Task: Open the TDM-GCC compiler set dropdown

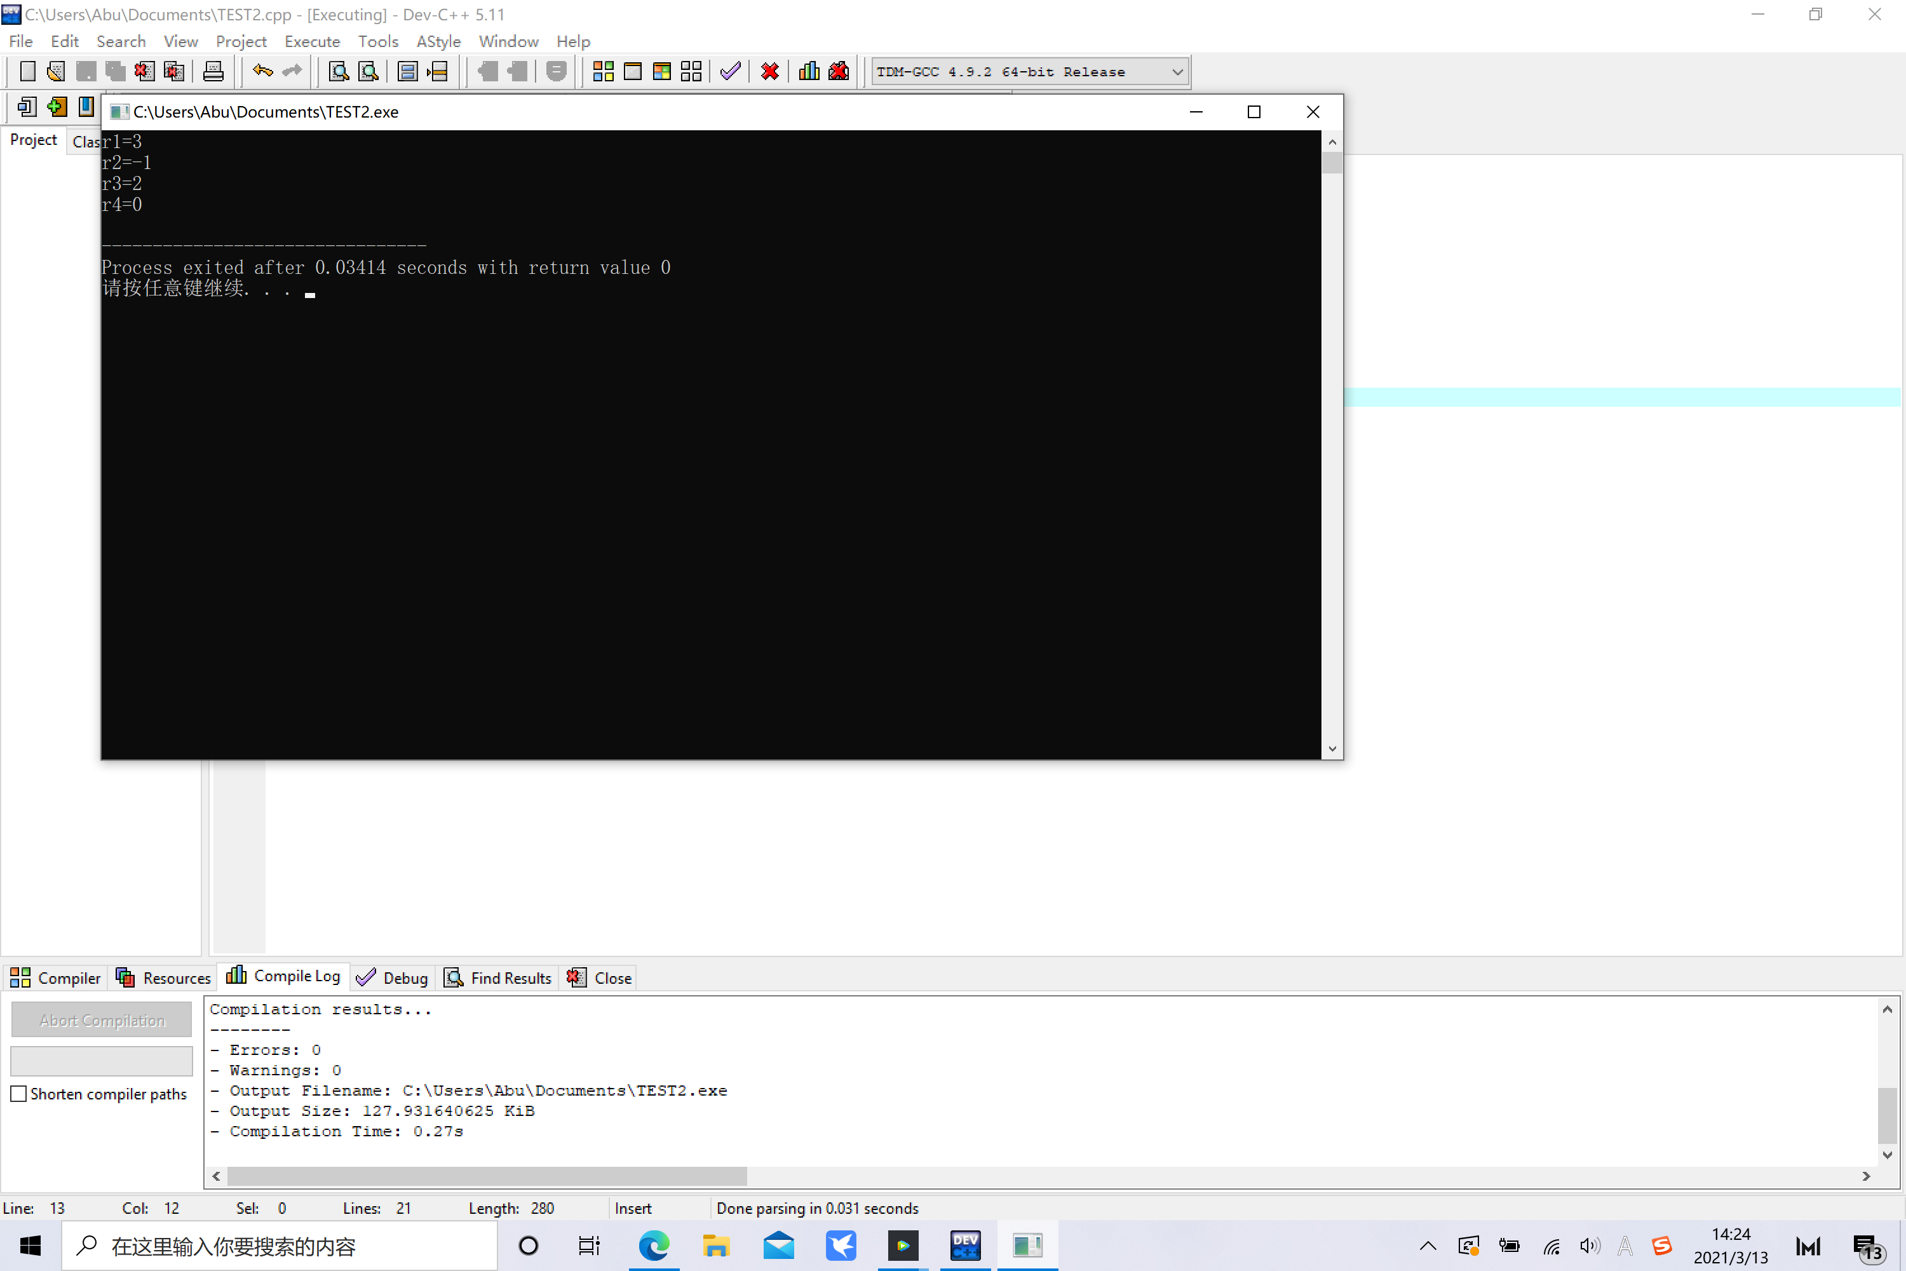Action: tap(1177, 71)
